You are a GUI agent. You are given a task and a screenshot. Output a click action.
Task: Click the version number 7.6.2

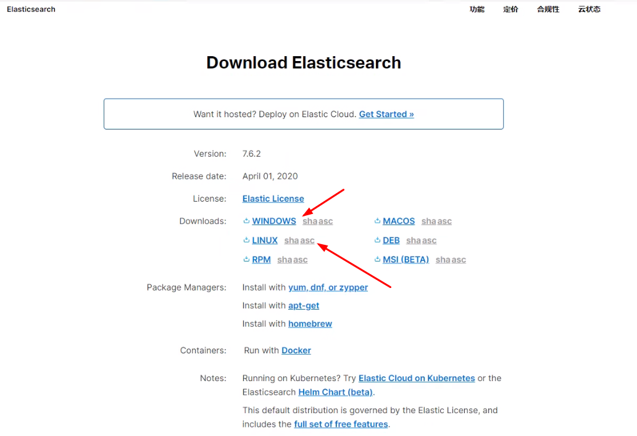251,154
